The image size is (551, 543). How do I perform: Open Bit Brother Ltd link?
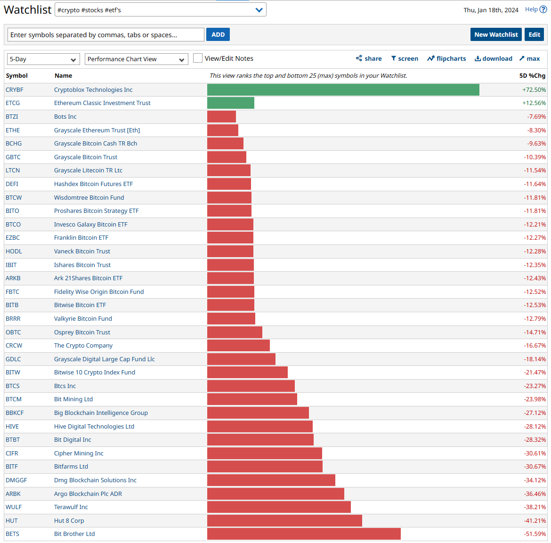(x=74, y=534)
